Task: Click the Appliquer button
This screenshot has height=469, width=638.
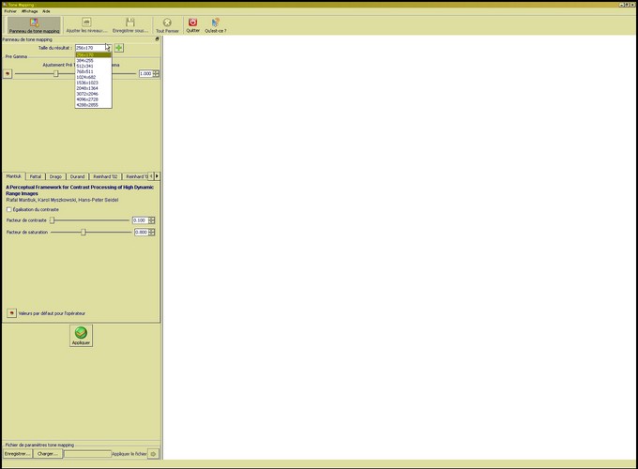Action: [x=81, y=336]
